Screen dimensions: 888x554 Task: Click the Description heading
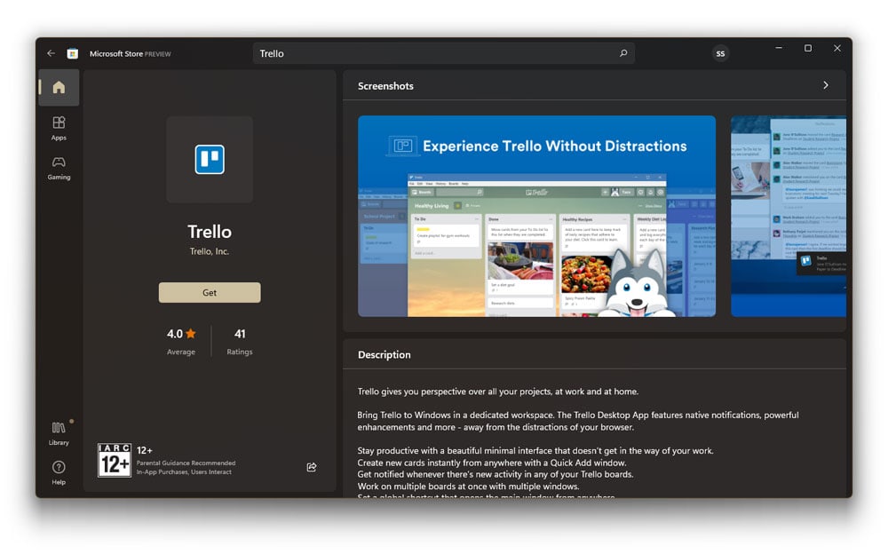(x=384, y=354)
